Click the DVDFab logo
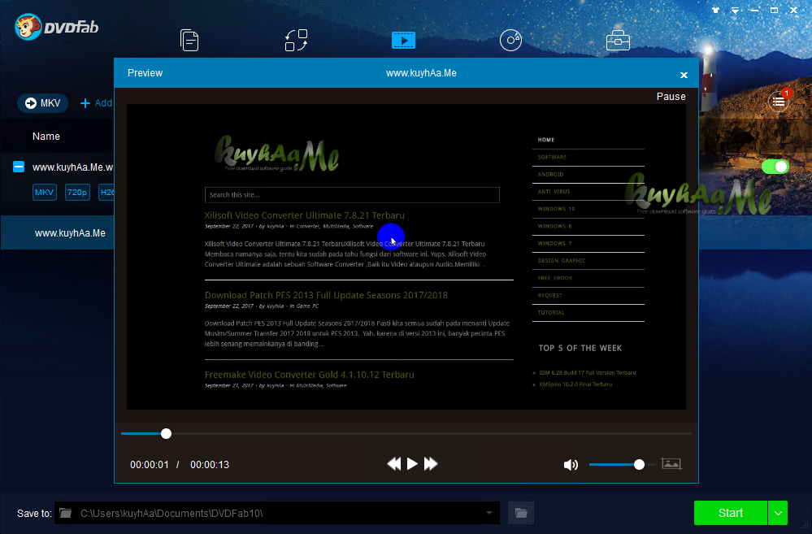The width and height of the screenshot is (812, 534). [56, 27]
